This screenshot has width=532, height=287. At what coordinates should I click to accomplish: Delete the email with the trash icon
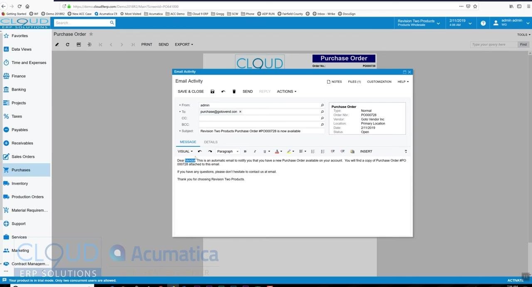234,92
